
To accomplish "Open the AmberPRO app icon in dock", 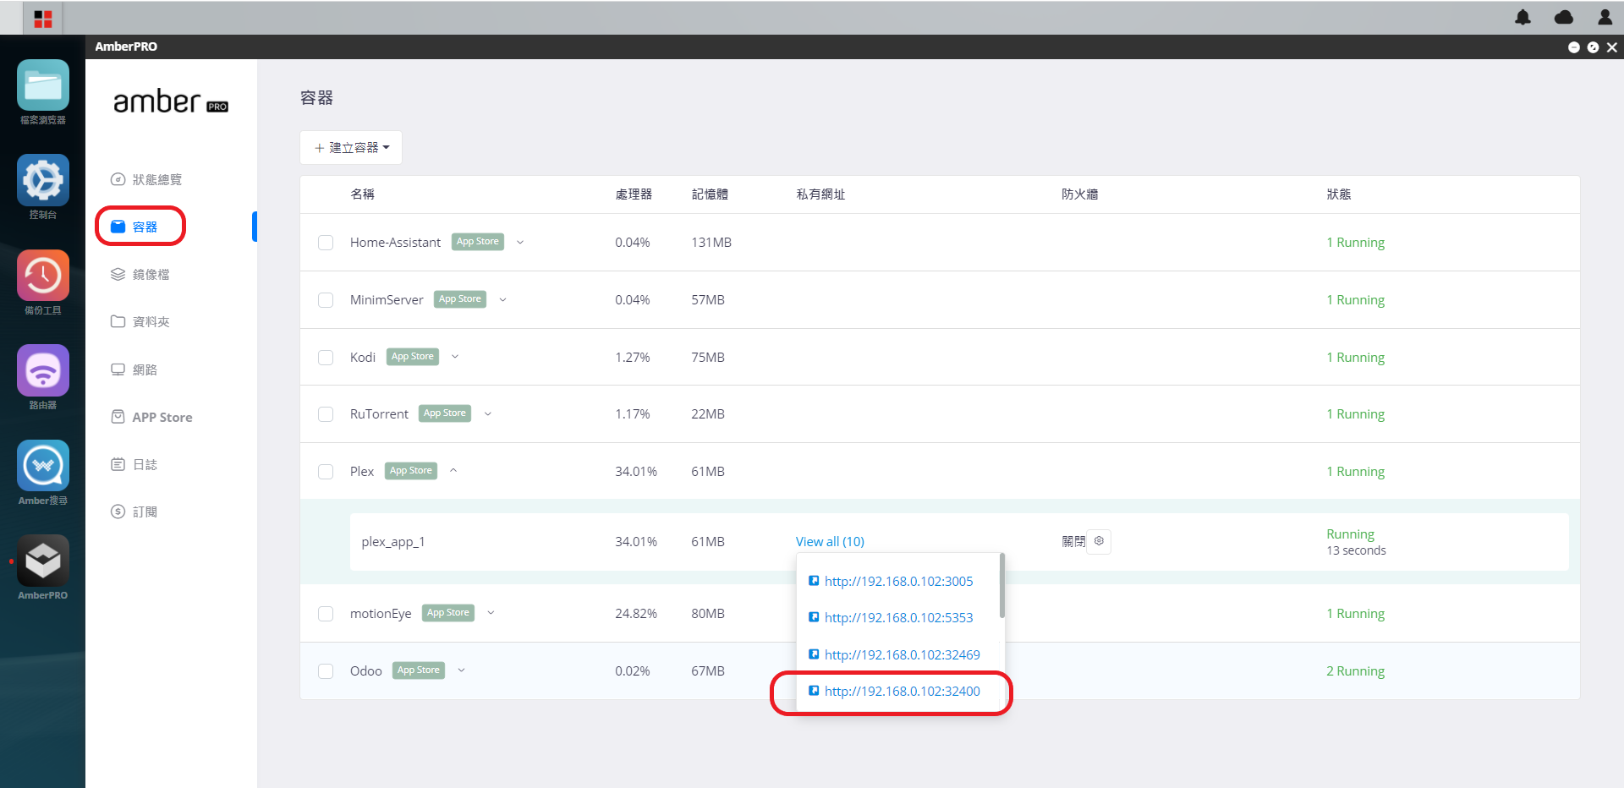I will 42,561.
